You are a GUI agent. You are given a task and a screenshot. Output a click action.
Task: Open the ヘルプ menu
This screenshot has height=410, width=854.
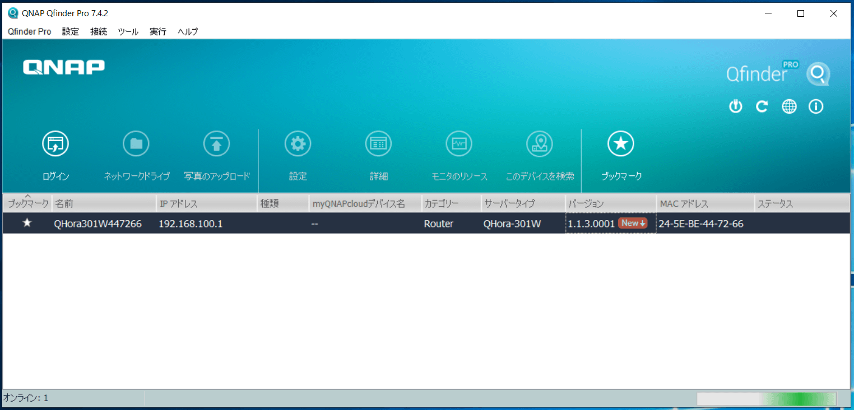(x=188, y=32)
